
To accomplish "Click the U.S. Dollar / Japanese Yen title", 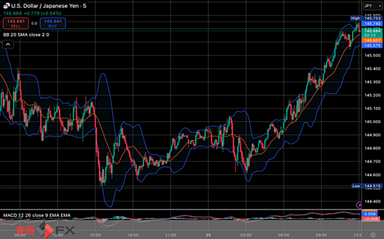I will coord(48,6).
